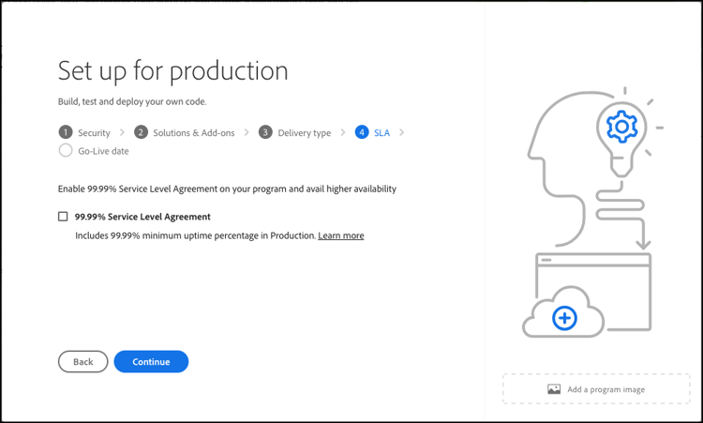Click the step 1 number circle
The width and height of the screenshot is (703, 423).
point(66,132)
